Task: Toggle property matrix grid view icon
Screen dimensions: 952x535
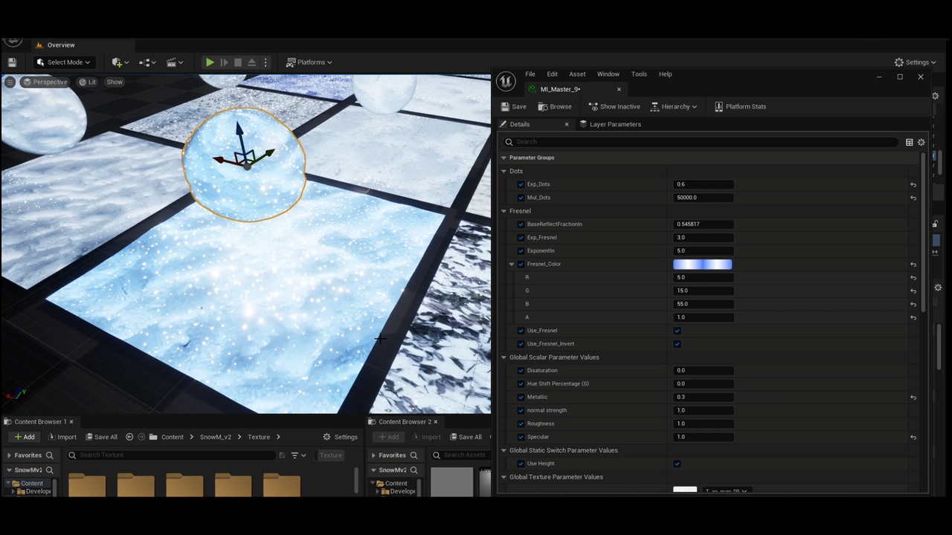Action: point(909,142)
